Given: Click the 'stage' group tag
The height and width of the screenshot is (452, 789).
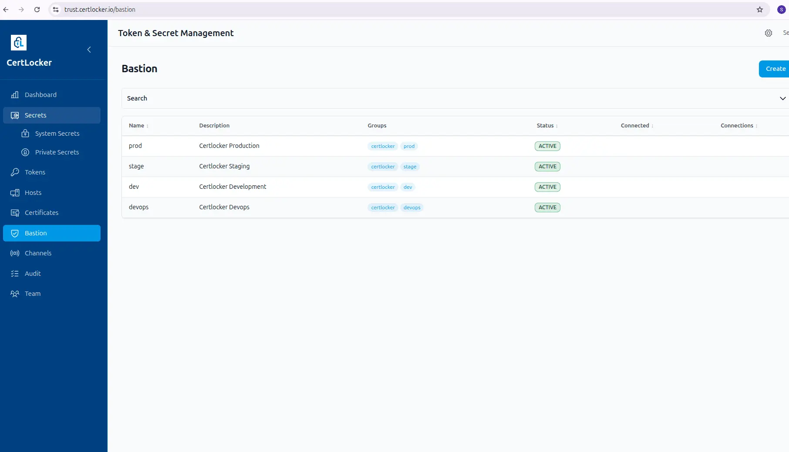Looking at the screenshot, I should tap(410, 167).
